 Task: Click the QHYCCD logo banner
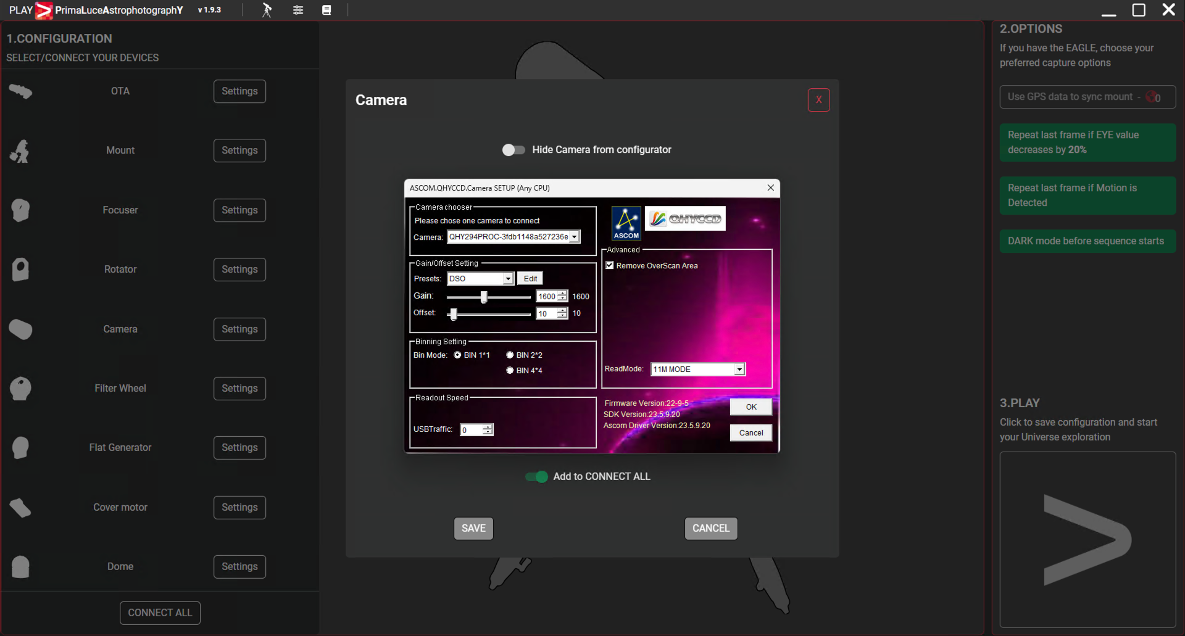point(685,218)
